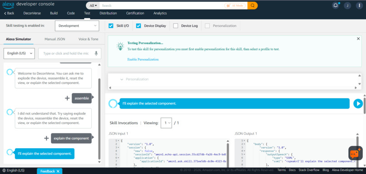Click the Personalization panel horizontal scrollbar
This screenshot has width=366, height=174.
[232, 88]
